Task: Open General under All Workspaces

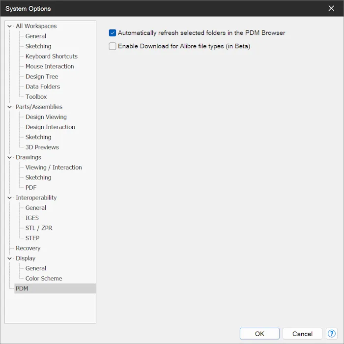Action: point(36,36)
